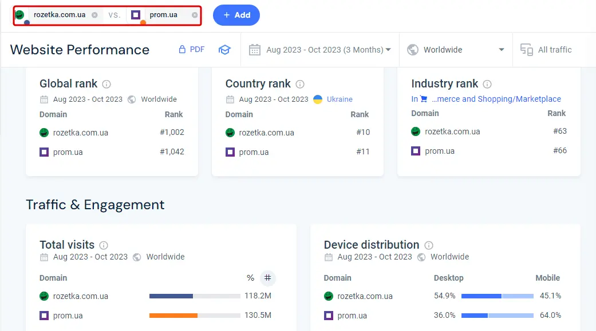Click the rozetka.com.ua Total visits bar
Image resolution: width=596 pixels, height=331 pixels.
pos(195,296)
